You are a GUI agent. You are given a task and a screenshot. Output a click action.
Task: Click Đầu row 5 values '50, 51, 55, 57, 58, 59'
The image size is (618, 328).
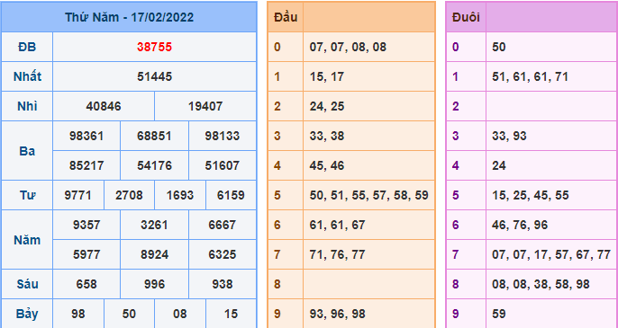click(369, 196)
